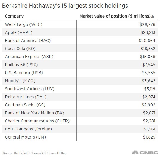Select Phillips 66 (PSX) row

[80, 65]
